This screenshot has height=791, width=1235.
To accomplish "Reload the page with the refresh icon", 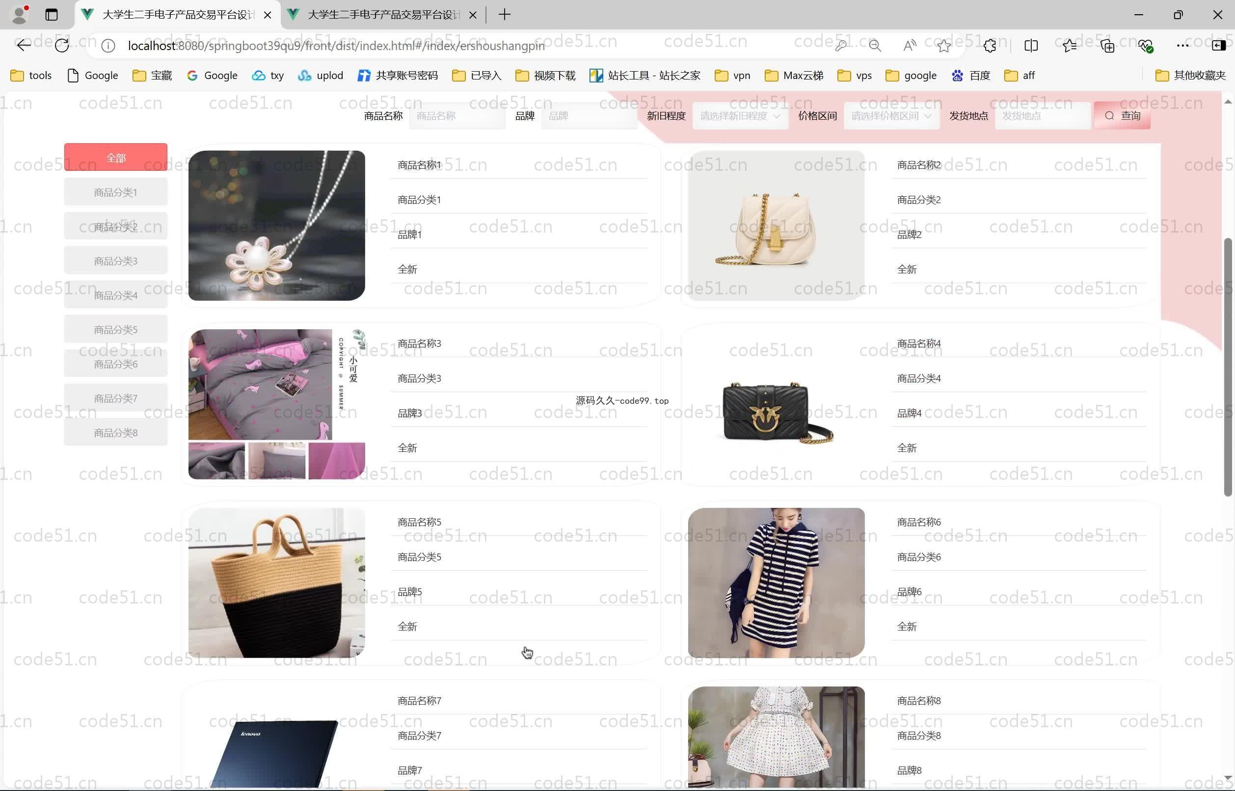I will tap(62, 46).
